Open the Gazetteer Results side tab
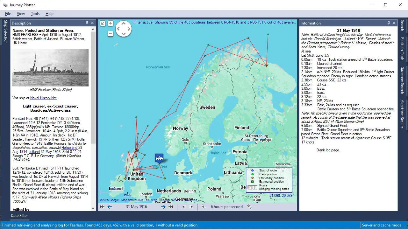The image size is (408, 229). click(x=402, y=114)
